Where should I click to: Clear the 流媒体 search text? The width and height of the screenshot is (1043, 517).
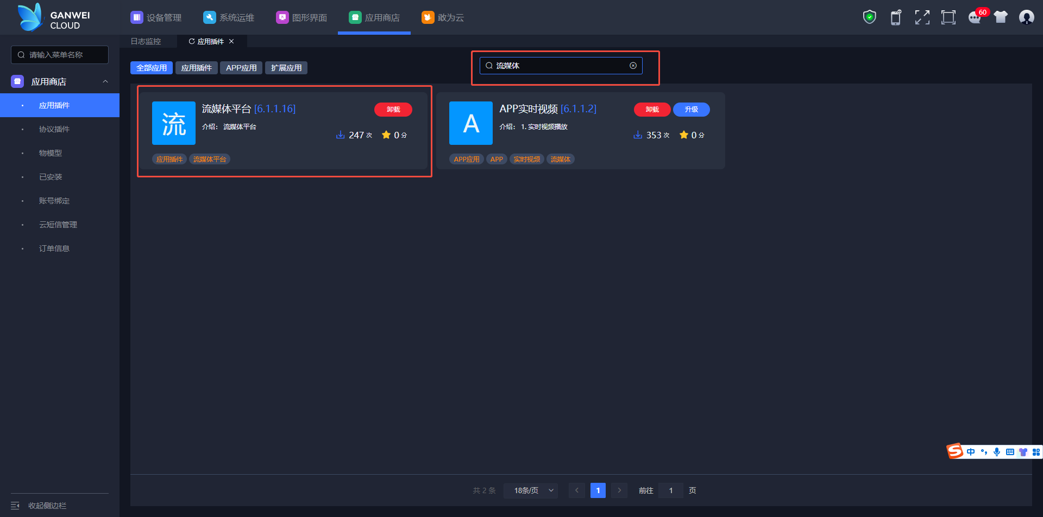(633, 66)
